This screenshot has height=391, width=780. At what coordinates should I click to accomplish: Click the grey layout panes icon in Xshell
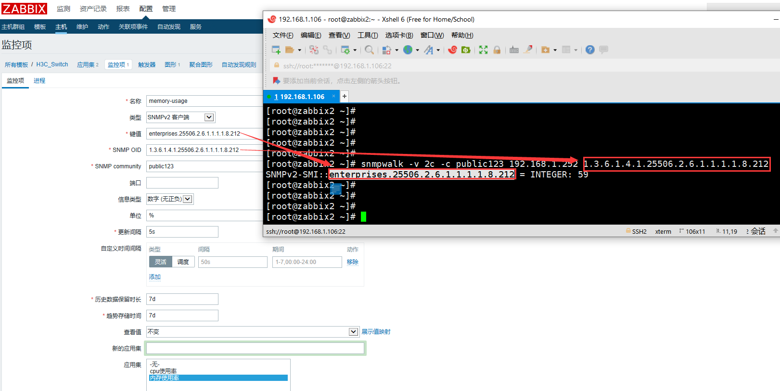(x=566, y=50)
